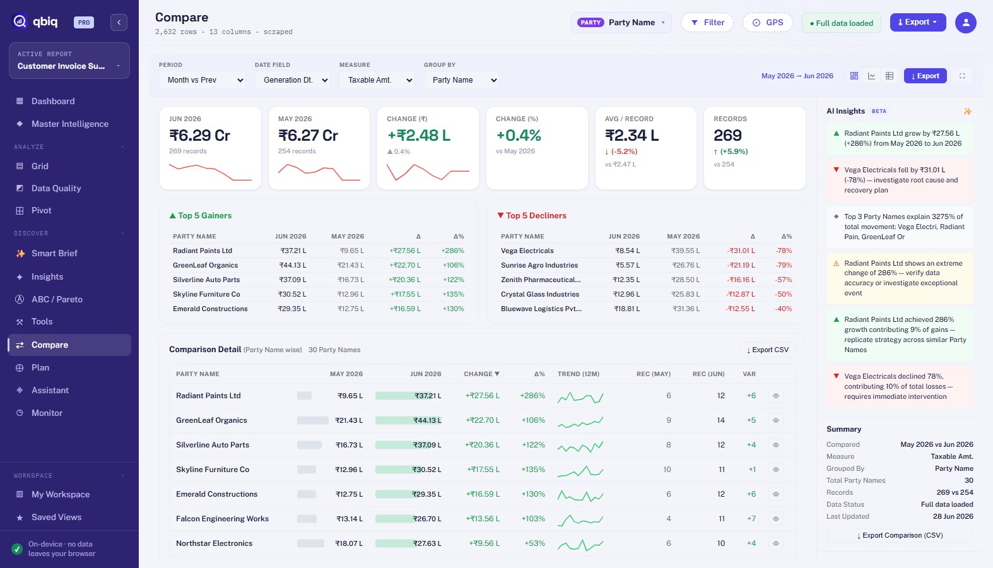Image resolution: width=993 pixels, height=568 pixels.
Task: Sort by the CHANGE column header
Action: 481,374
